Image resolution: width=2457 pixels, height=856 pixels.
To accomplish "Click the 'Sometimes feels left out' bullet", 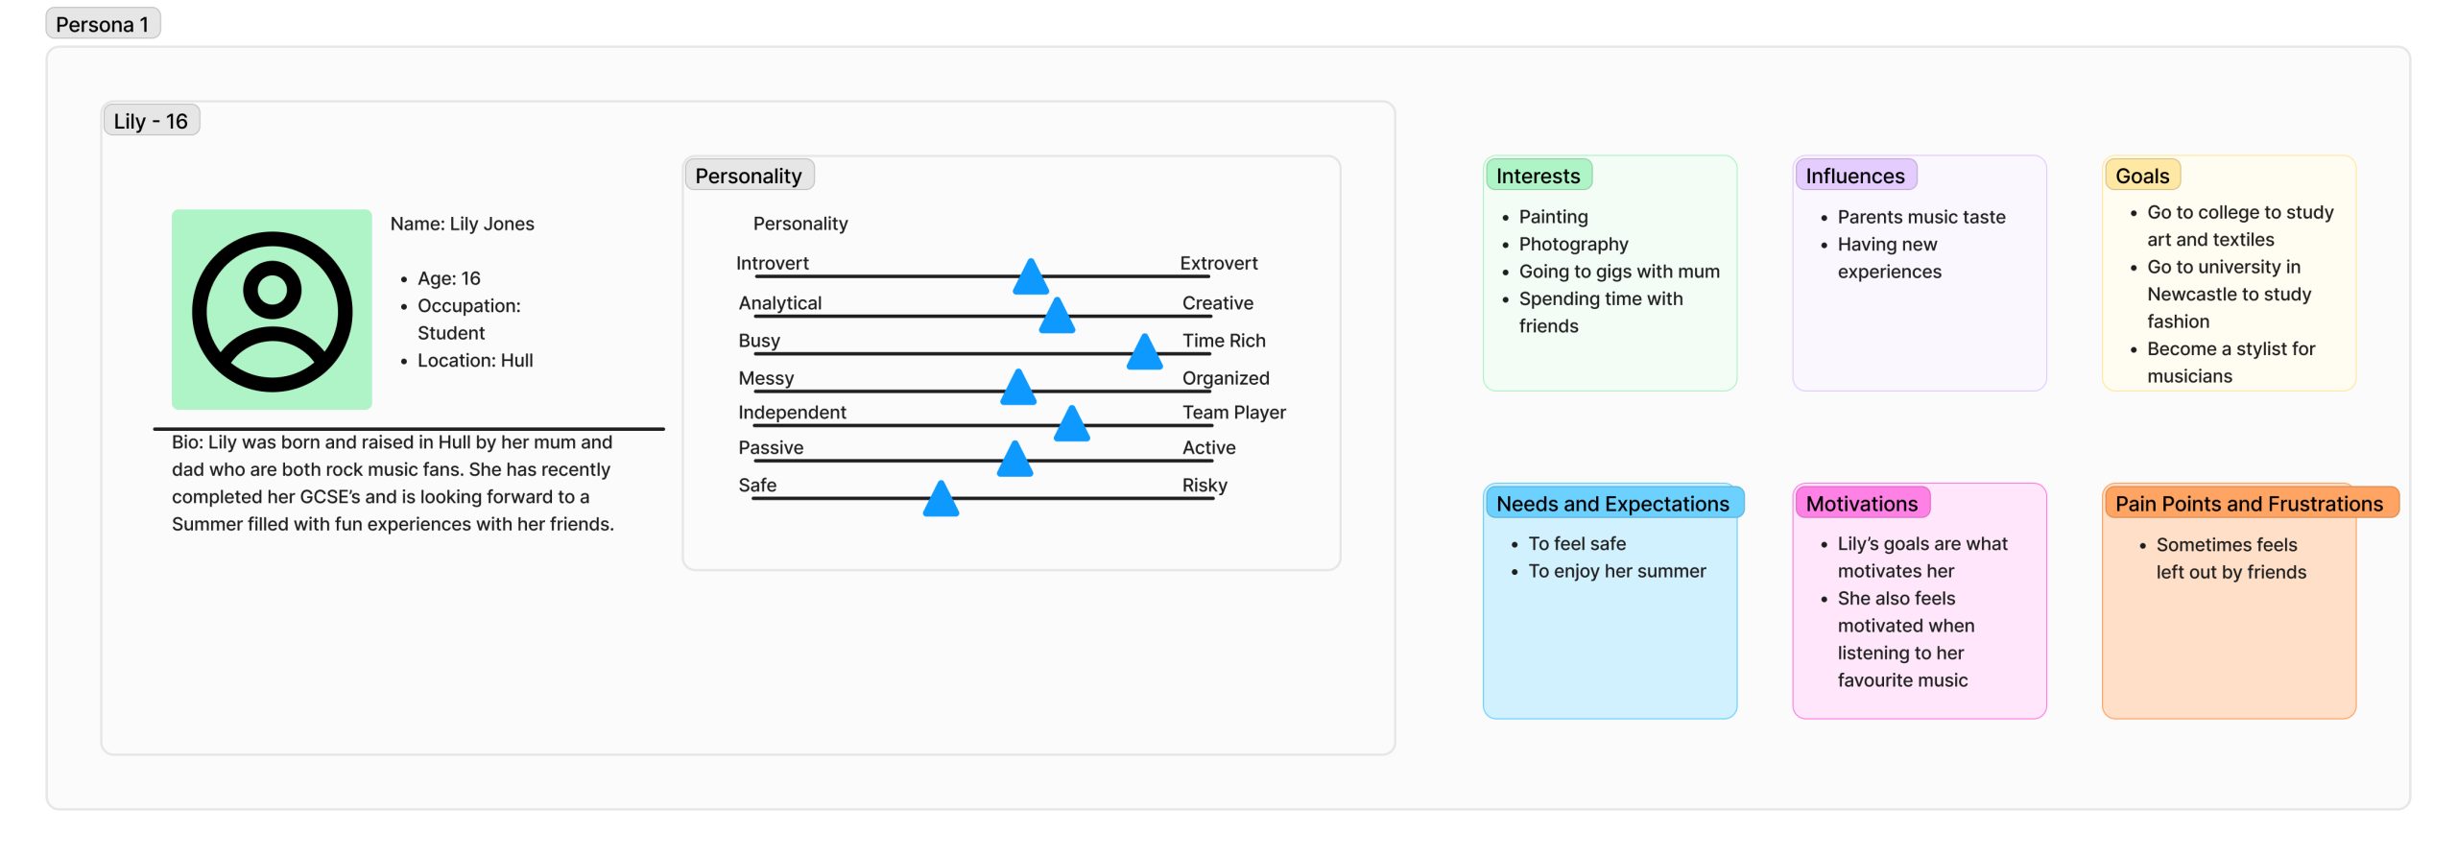I will tap(2230, 559).
